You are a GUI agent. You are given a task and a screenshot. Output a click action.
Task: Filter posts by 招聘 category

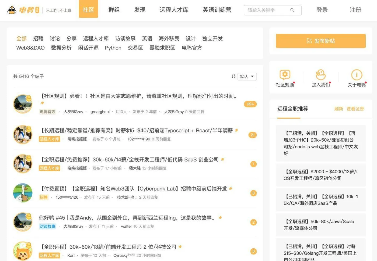pyautogui.click(x=38, y=38)
